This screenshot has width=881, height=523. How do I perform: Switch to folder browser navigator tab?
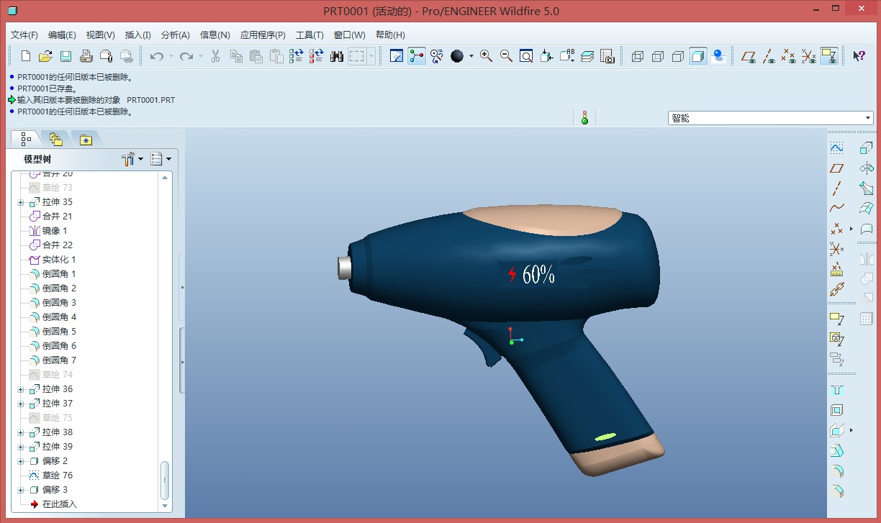click(x=55, y=139)
